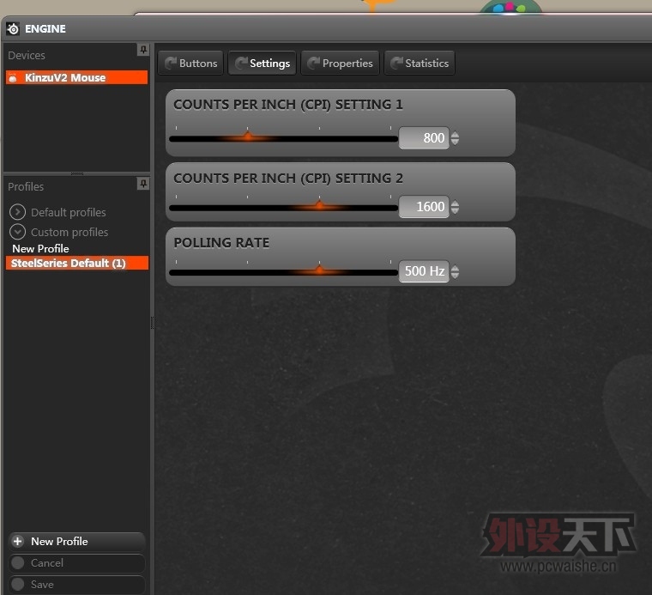Click the COUNTS PER INCH (CPI) SETTING 1 heading
Viewport: 652px width, 595px height.
(288, 105)
